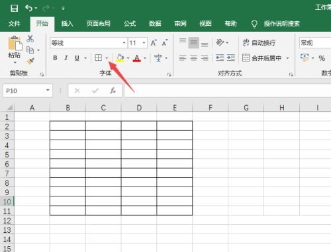The image size is (331, 252).
Task: Apply the red Font Color A
Action: pos(137,58)
